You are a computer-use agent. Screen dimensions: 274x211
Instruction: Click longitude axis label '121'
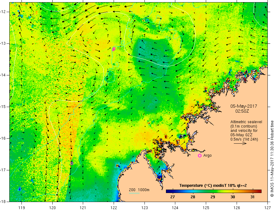[x=83, y=208]
